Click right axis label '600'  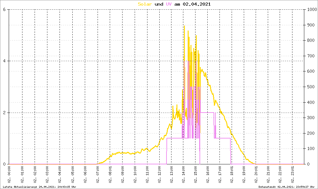[x=311, y=71]
